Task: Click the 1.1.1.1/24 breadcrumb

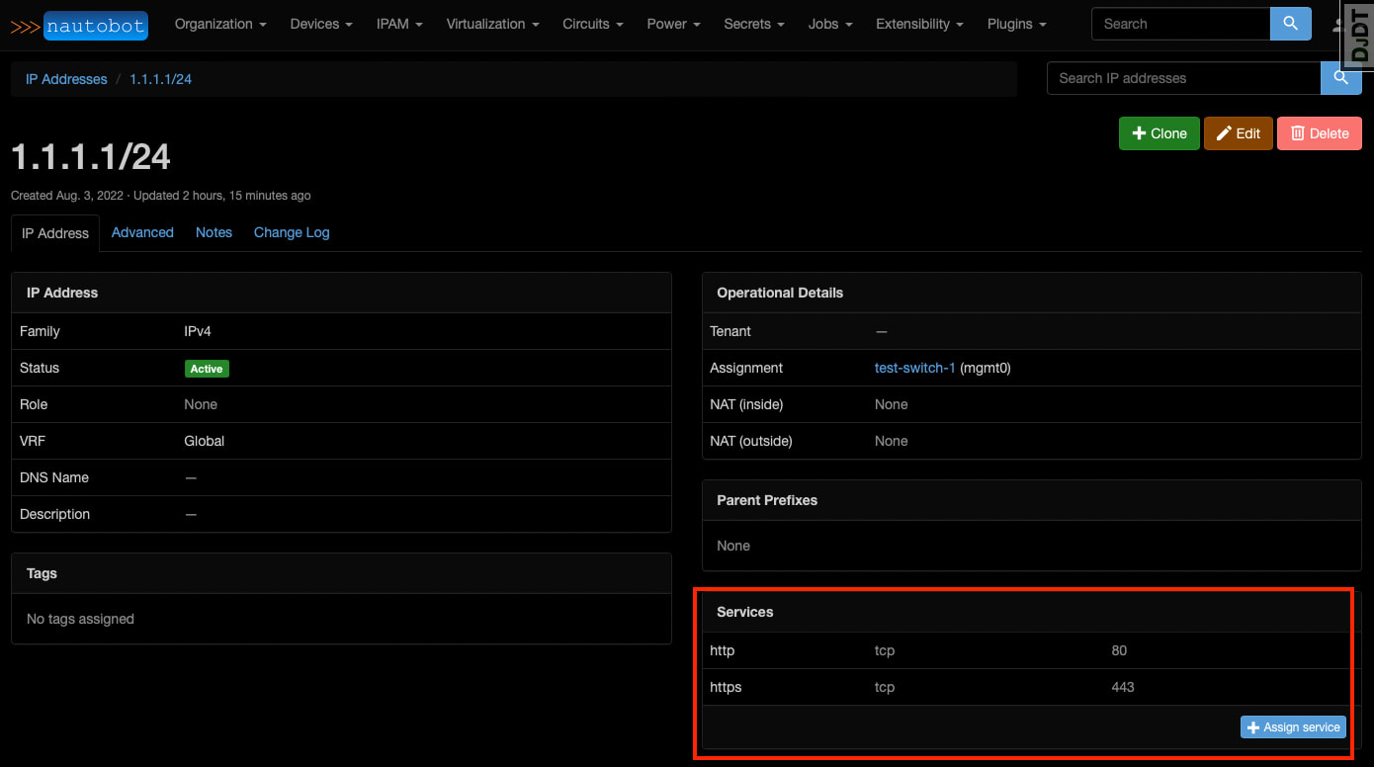Action: tap(160, 79)
